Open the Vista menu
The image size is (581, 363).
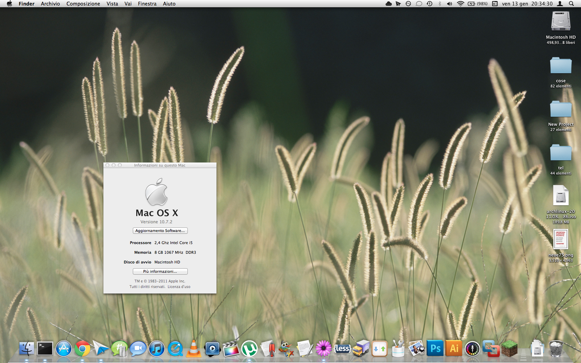pos(112,3)
